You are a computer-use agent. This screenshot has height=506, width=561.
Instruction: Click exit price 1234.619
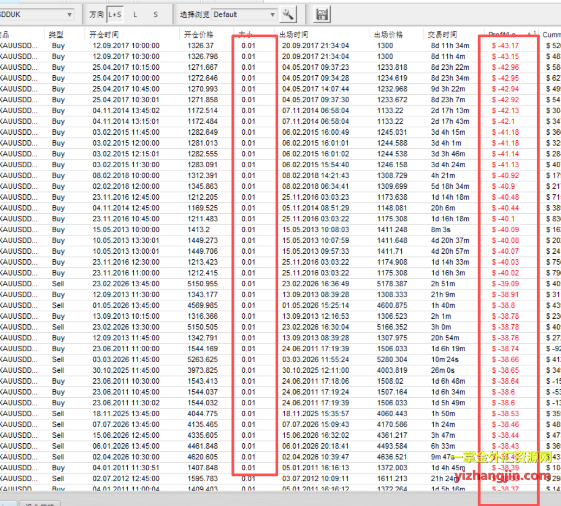coord(392,78)
